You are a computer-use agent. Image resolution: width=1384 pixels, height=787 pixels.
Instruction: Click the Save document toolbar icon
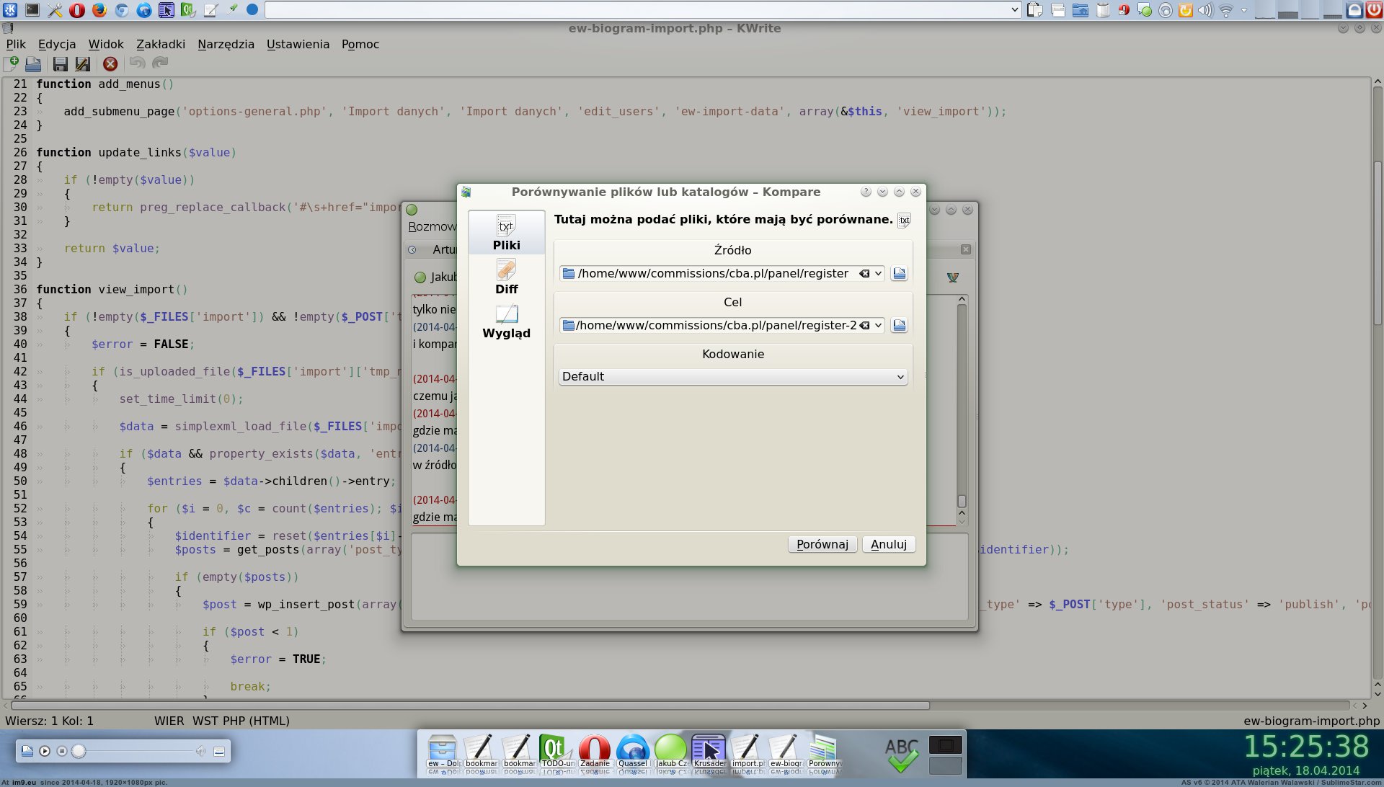point(61,64)
